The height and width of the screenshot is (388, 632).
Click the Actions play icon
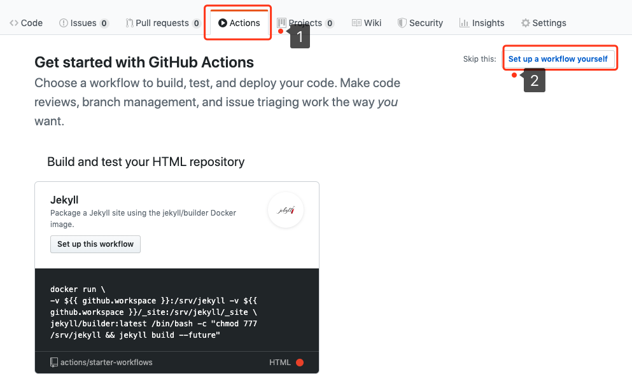[223, 23]
